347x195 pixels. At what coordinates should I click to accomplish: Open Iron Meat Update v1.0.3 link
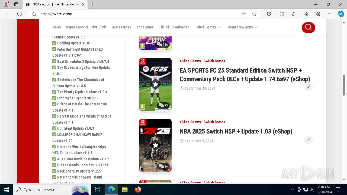coord(75,128)
